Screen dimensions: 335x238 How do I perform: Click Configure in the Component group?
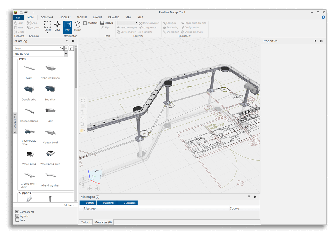(x=170, y=23)
